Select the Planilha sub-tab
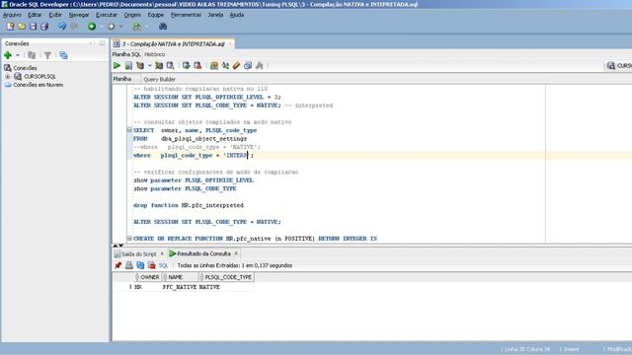Image resolution: width=632 pixels, height=355 pixels. tap(122, 79)
